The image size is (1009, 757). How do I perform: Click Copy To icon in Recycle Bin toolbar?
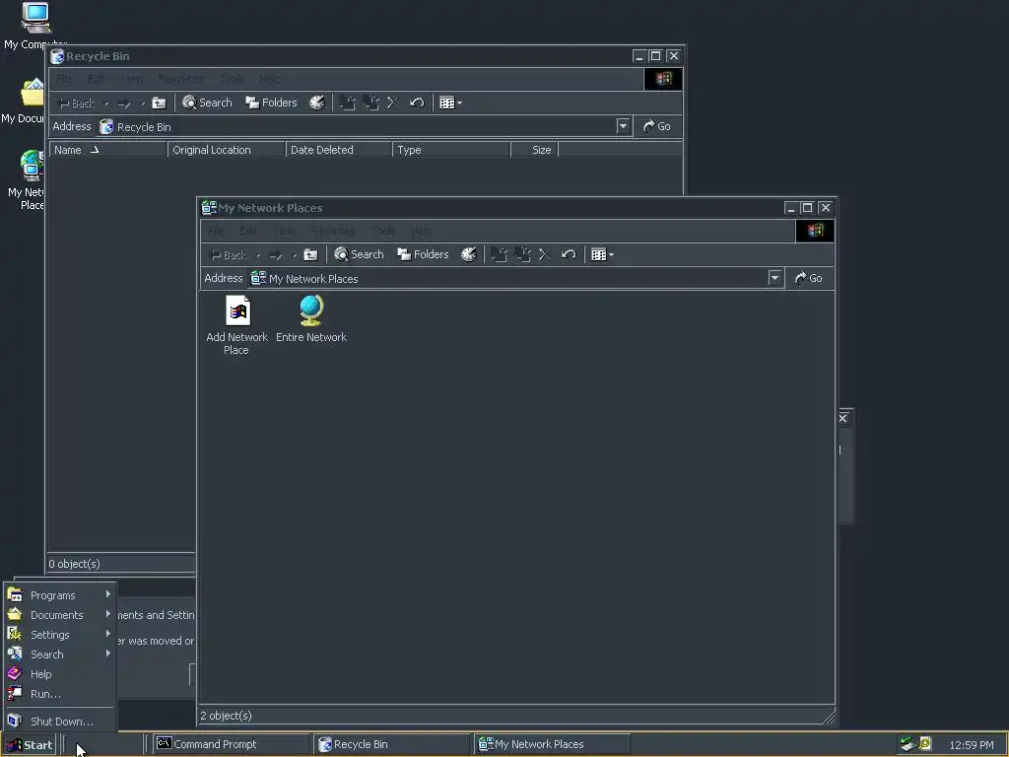[x=370, y=103]
